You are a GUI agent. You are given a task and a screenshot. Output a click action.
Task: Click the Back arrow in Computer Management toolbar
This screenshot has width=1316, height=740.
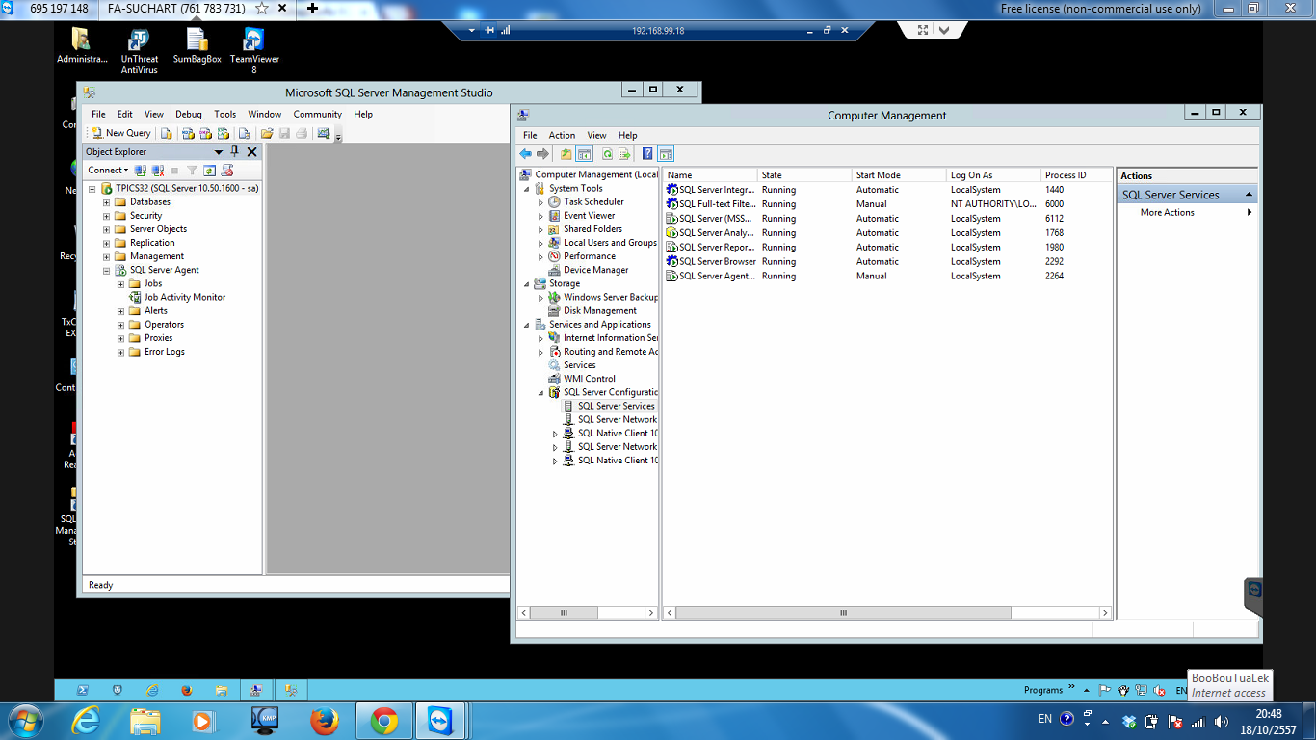[x=525, y=154]
